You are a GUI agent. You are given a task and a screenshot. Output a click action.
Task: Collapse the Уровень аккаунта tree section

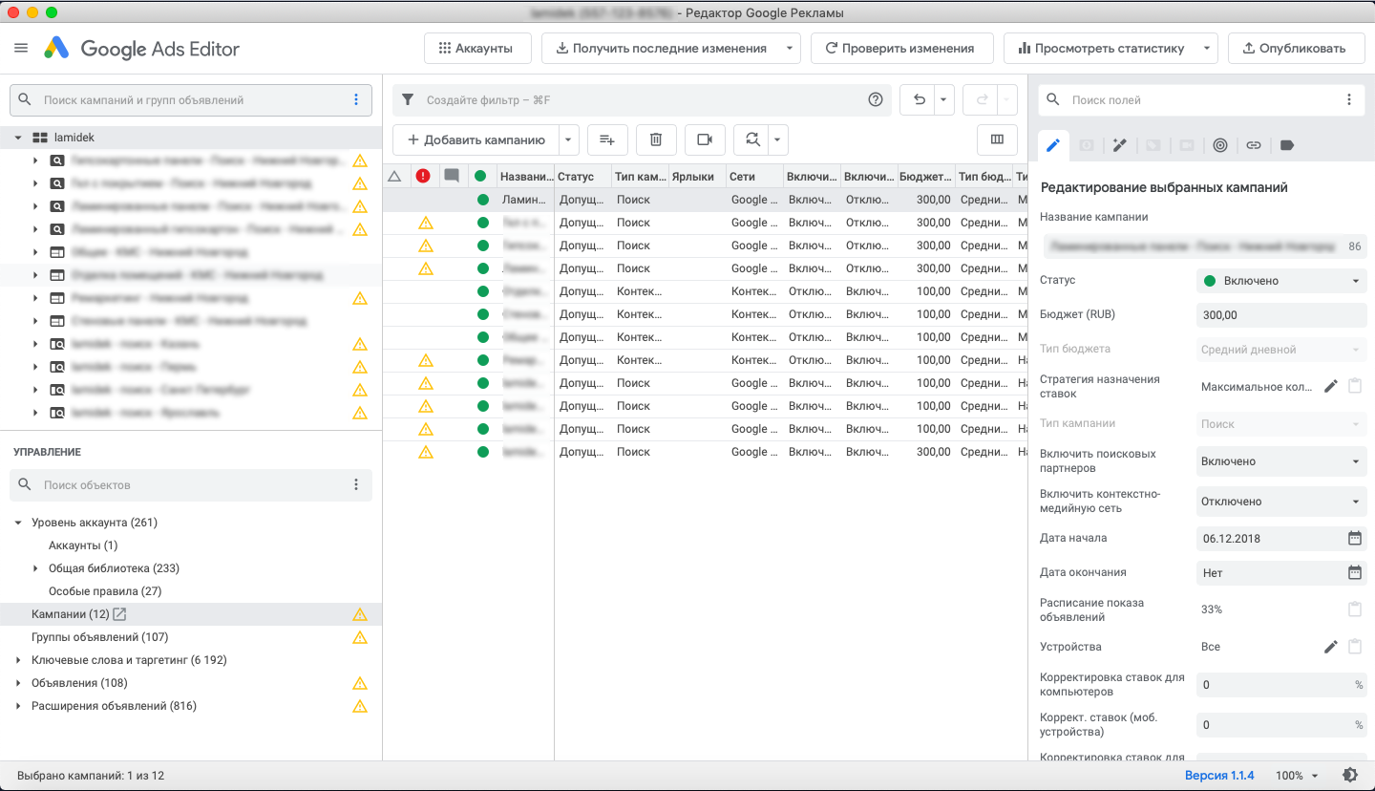18,523
